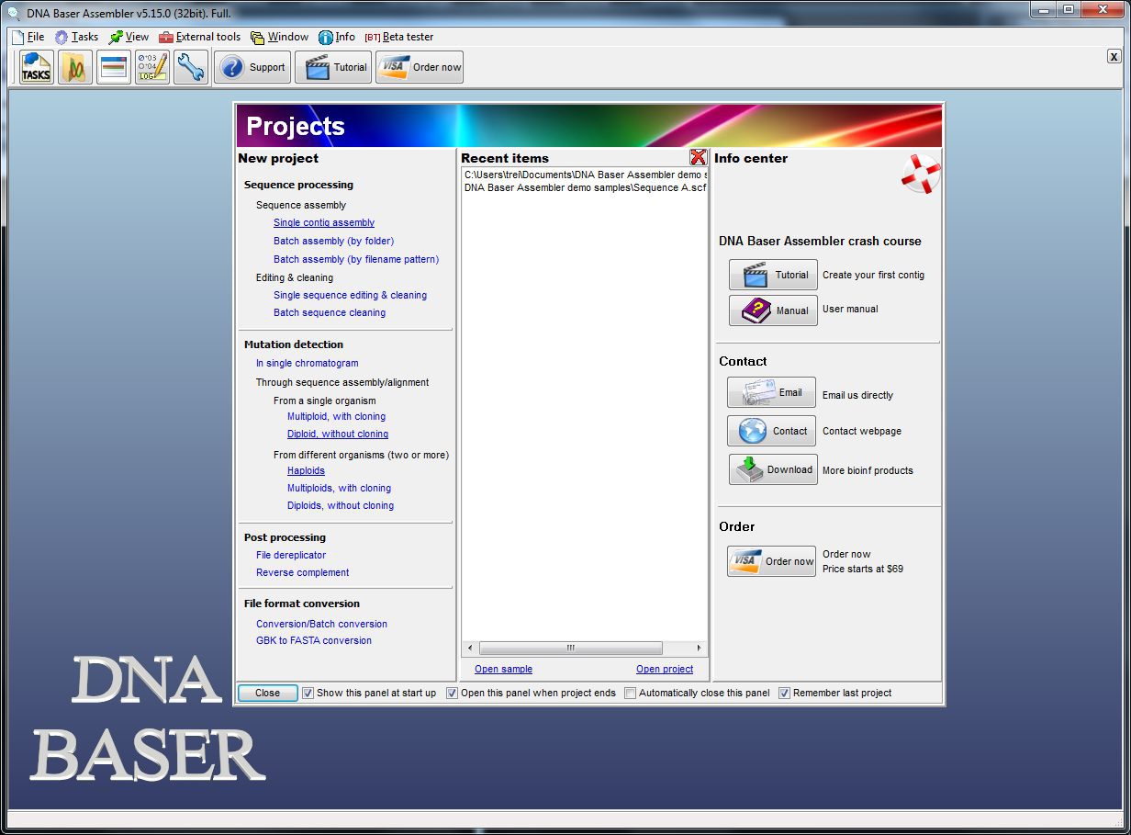Image resolution: width=1131 pixels, height=835 pixels.
Task: Click recent items scroll right arrow
Action: (x=700, y=648)
